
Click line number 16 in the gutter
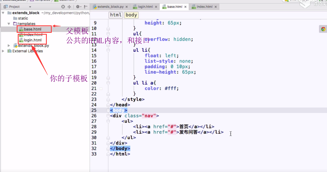pyautogui.click(x=94, y=61)
